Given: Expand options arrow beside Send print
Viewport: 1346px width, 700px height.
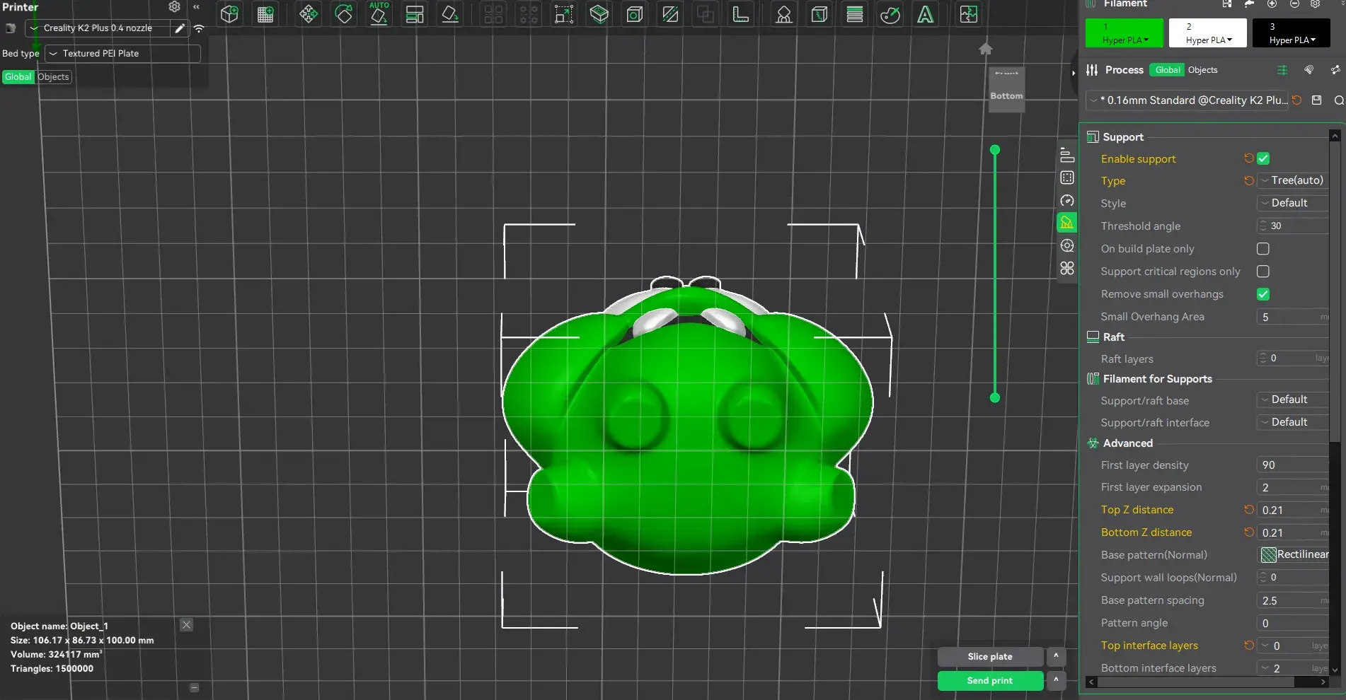Looking at the screenshot, I should 1056,681.
